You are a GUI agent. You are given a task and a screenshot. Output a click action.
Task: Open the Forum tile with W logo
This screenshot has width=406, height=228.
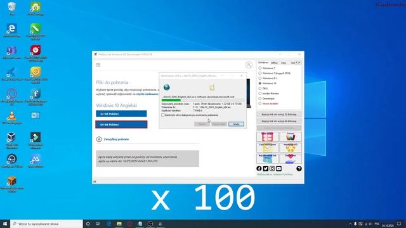(291, 137)
